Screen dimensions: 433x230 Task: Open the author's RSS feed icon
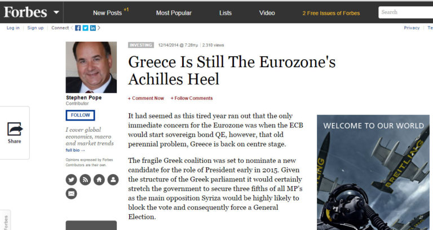[85, 180]
